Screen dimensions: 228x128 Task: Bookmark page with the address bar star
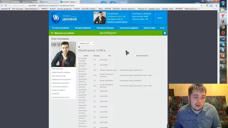click(201, 6)
